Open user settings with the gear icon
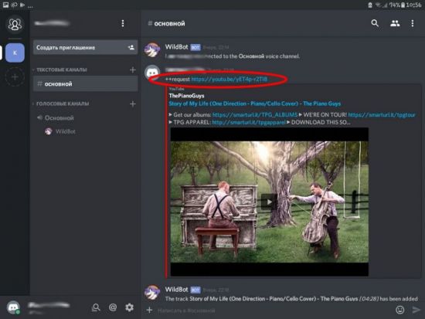The image size is (425, 319). [x=130, y=307]
